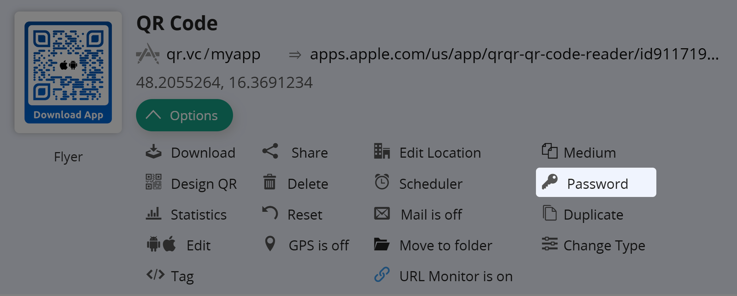The image size is (737, 296).
Task: Open the Change Type selector
Action: pyautogui.click(x=604, y=245)
